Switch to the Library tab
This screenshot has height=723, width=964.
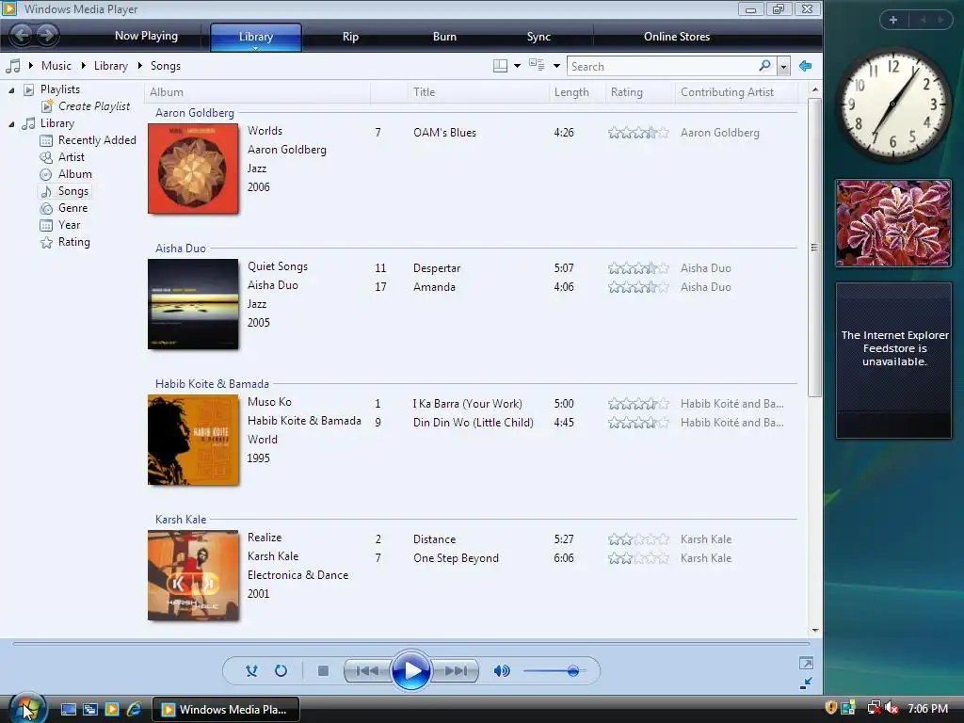point(256,37)
